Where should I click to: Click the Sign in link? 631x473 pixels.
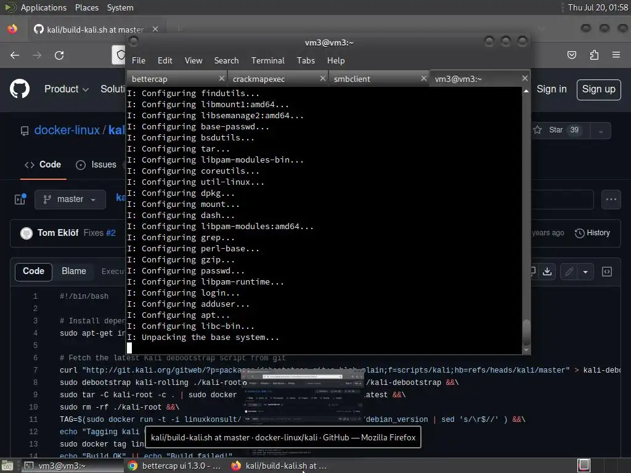(552, 89)
